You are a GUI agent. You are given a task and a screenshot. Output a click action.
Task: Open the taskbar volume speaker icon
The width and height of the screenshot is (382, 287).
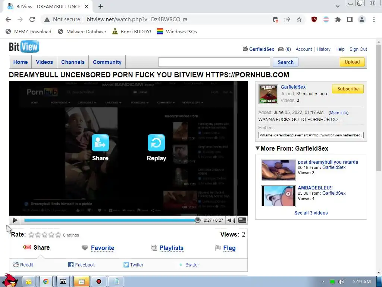click(x=341, y=282)
